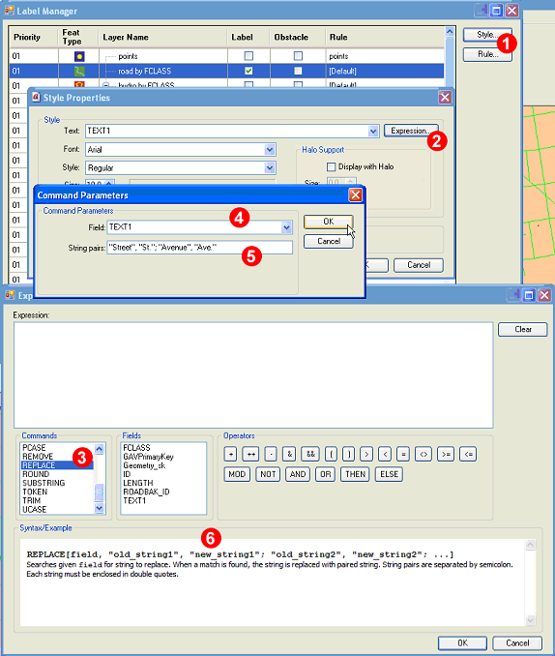Select REPLACE in the Commands list
Viewport: 555px width, 656px height.
click(57, 465)
